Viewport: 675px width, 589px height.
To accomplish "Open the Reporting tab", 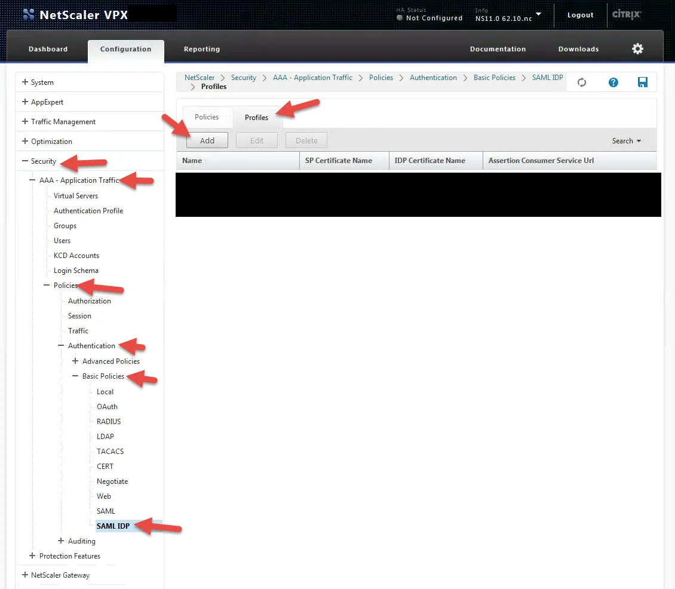I will point(202,49).
